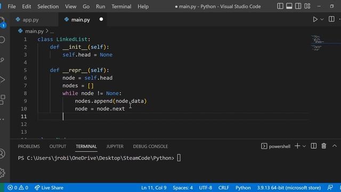
Task: Switch to the OUTPUT panel tab
Action: (58, 147)
